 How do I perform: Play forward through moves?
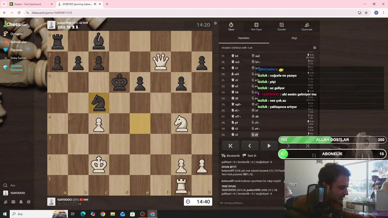pos(269,146)
